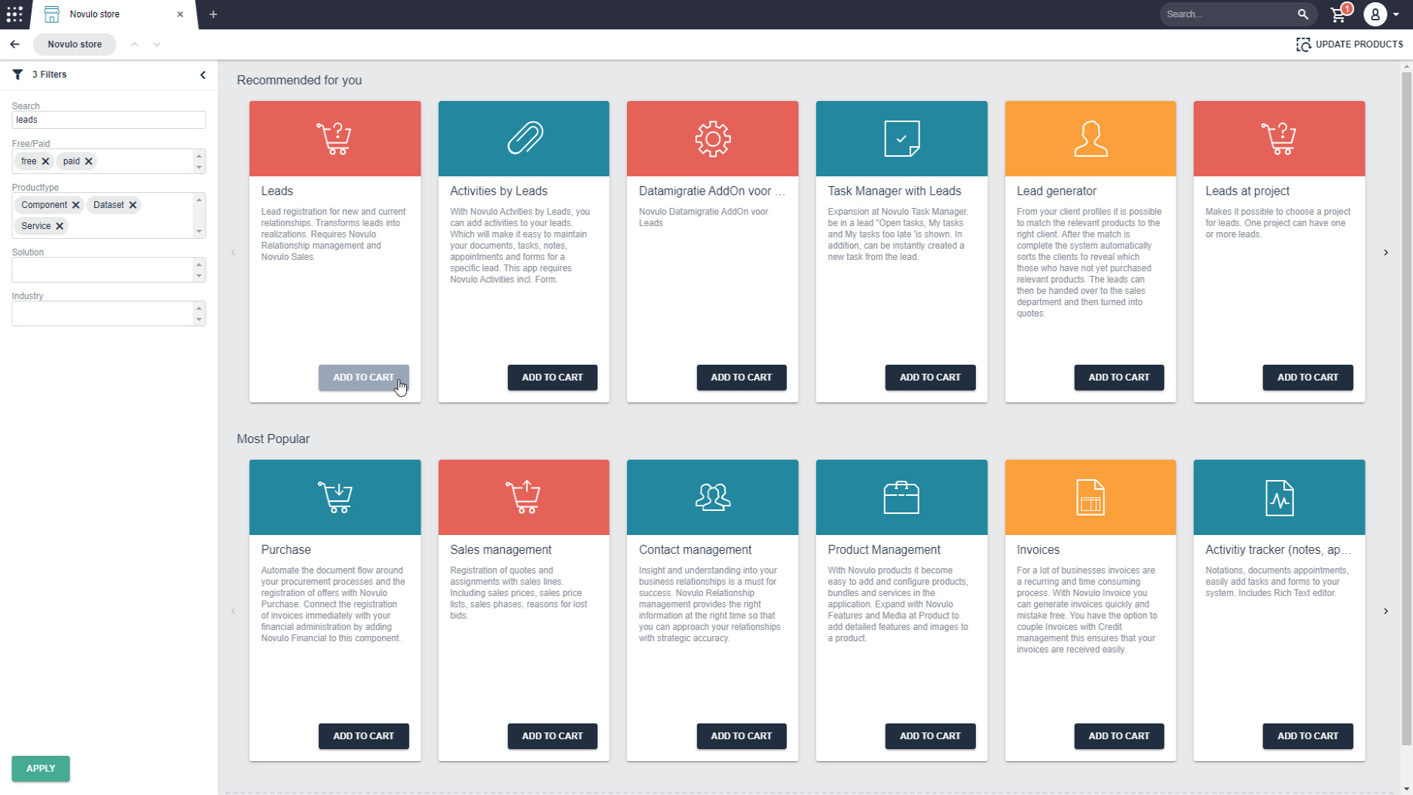Click Update Products button
Viewport: 1413px width, 795px height.
[x=1349, y=44]
